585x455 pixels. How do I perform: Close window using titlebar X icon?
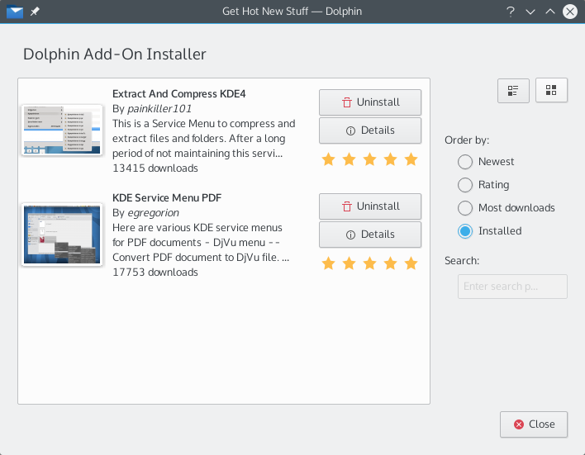coord(569,12)
